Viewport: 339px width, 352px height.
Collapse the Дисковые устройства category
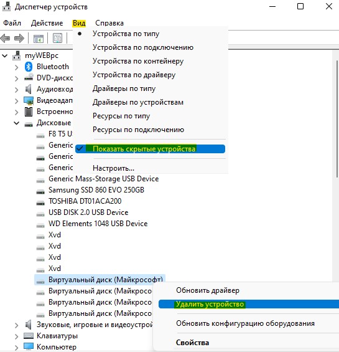16,123
